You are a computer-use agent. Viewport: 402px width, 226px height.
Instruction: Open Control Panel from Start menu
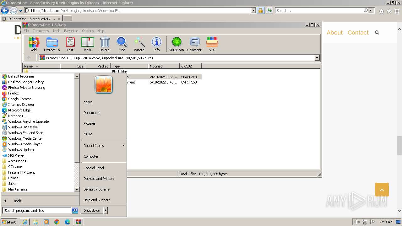94,168
